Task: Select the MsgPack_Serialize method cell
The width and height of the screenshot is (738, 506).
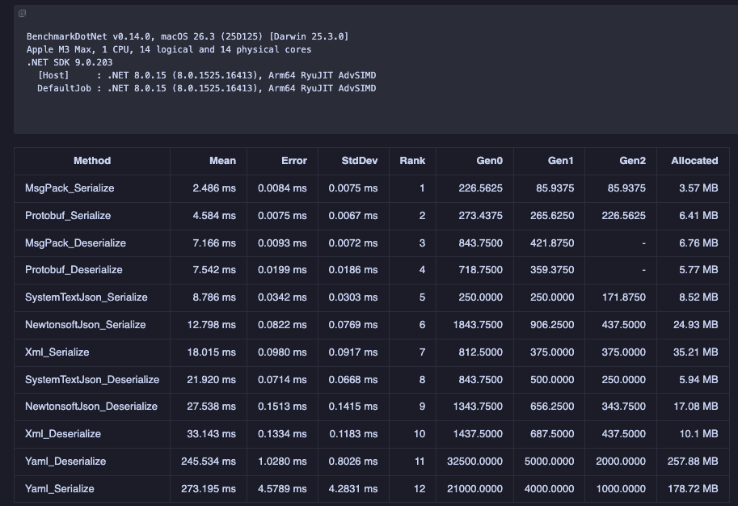Action: coord(70,188)
